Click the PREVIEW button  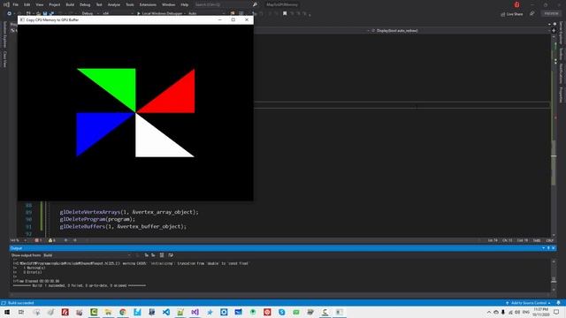click(x=551, y=13)
